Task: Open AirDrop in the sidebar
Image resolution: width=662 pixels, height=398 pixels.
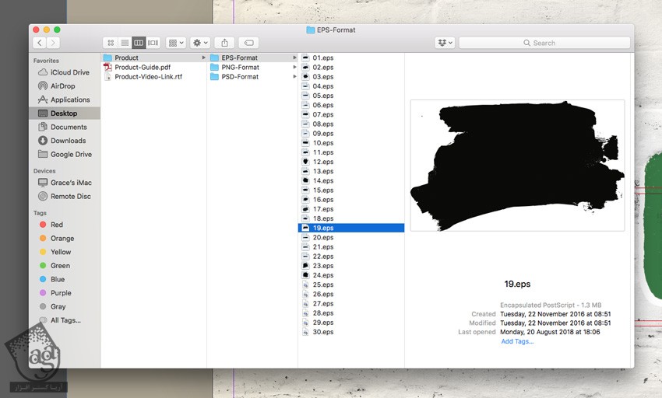Action: point(62,86)
